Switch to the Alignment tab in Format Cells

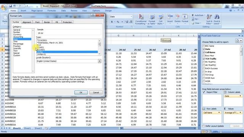[27, 22]
